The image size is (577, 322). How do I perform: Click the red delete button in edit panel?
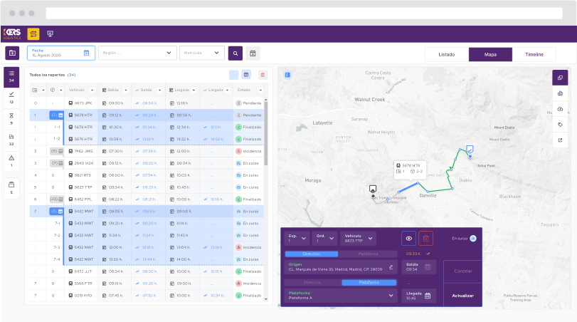tap(425, 239)
